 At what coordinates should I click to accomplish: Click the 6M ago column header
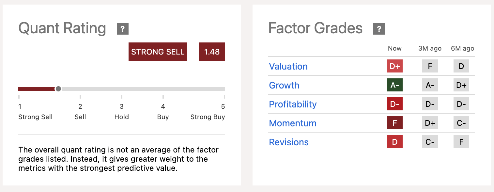(462, 48)
